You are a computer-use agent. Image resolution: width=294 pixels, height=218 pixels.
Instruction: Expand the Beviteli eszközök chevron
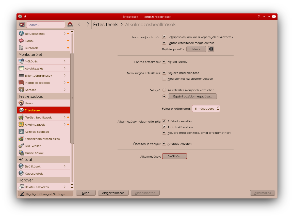pos(64,187)
